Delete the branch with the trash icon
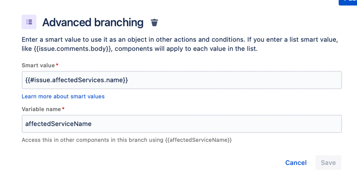 pos(154,22)
